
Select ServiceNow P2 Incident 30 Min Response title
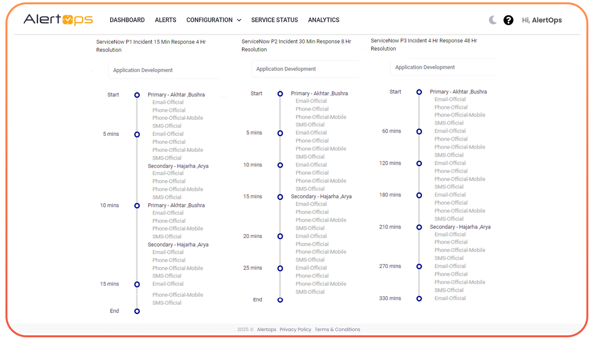[296, 45]
